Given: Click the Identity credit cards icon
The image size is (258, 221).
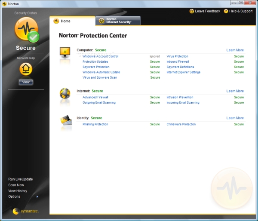Looking at the screenshot, I should 66,120.
